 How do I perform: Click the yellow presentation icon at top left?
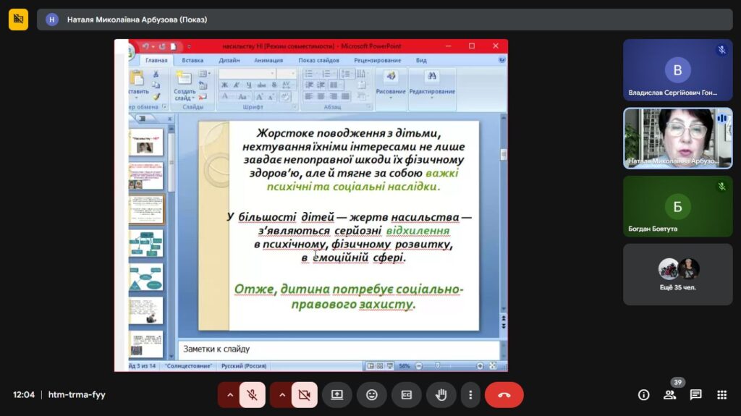coord(18,20)
